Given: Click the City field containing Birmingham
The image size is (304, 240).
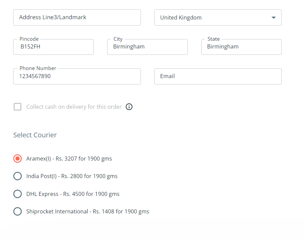Looking at the screenshot, I should pos(147,47).
